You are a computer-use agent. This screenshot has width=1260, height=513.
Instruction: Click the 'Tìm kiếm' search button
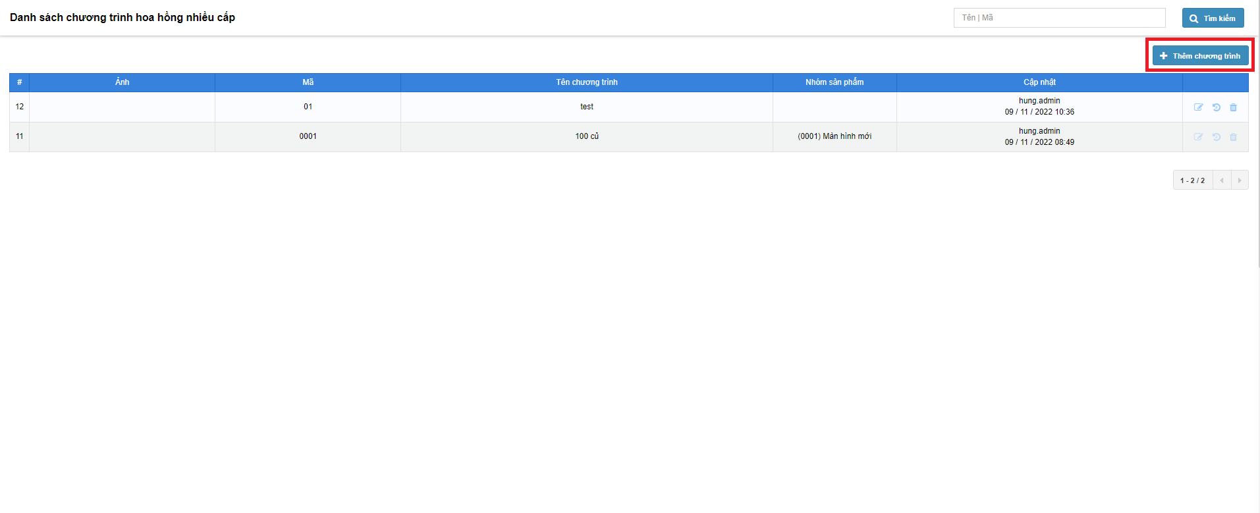point(1213,18)
